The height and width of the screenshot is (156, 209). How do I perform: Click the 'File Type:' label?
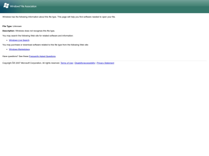7,26
